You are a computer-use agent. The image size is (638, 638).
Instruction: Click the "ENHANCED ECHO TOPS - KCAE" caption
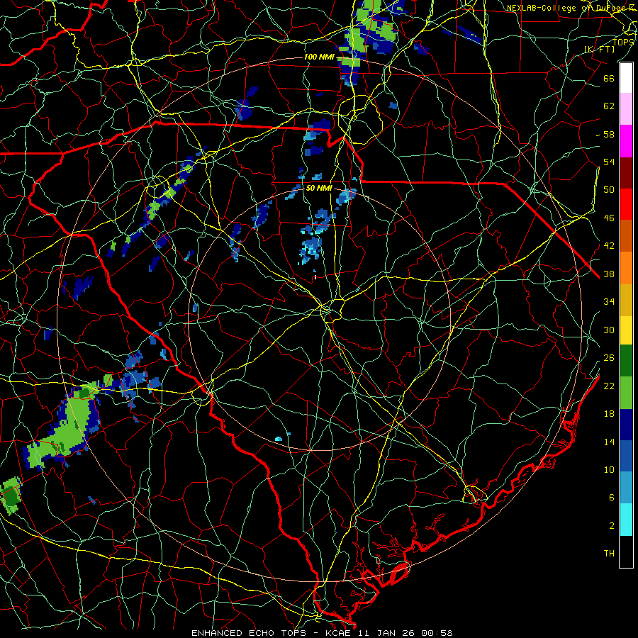coord(272,633)
